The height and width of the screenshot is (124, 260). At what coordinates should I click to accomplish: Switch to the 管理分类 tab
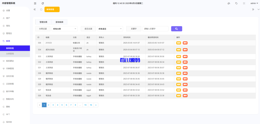(43, 22)
